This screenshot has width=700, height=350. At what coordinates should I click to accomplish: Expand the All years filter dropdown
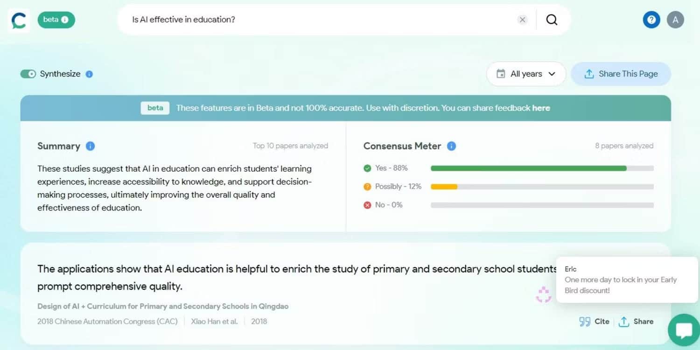point(526,74)
